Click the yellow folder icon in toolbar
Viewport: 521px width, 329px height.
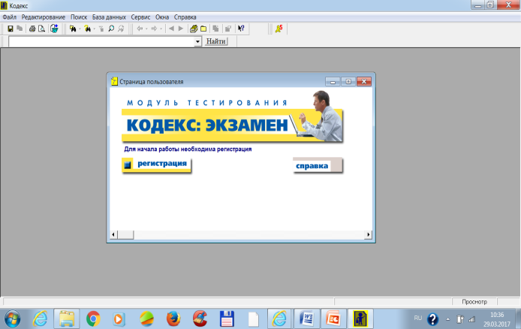[x=203, y=29]
